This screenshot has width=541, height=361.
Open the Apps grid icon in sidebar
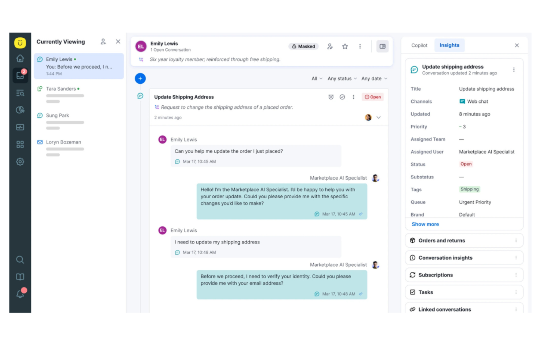(20, 144)
